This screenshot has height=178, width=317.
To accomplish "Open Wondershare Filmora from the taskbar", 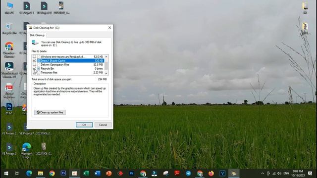I will pyautogui.click(x=154, y=174).
